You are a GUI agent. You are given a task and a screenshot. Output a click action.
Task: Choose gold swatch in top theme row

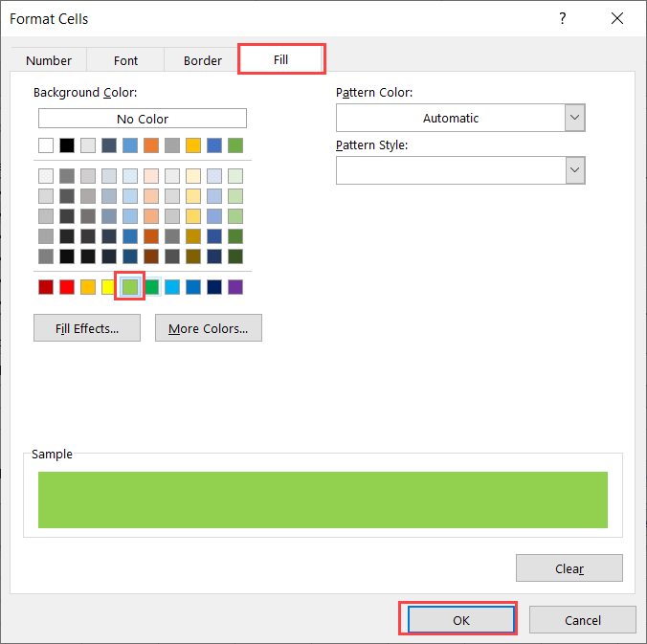click(x=193, y=145)
